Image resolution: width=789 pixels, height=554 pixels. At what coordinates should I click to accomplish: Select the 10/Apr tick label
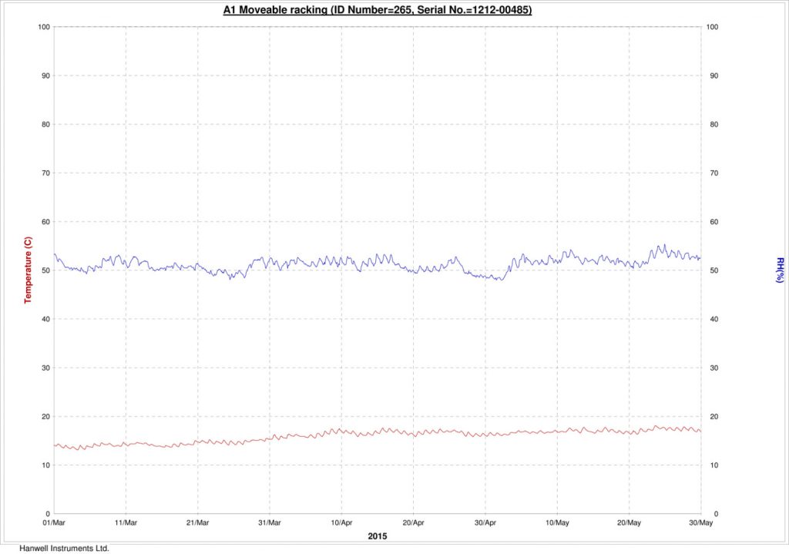[342, 522]
